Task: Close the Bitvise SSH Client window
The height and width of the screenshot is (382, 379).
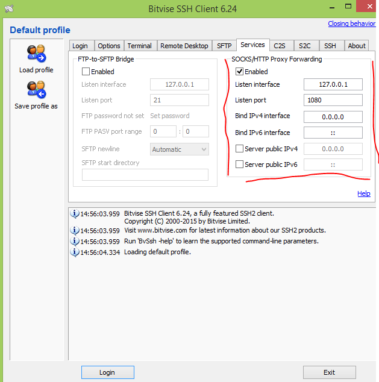Action: point(368,6)
